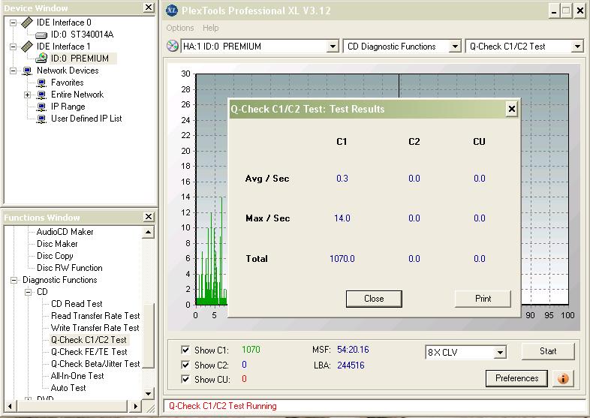This screenshot has width=590, height=418.
Task: Click Functions Window scroll right arrow
Action: click(x=135, y=406)
